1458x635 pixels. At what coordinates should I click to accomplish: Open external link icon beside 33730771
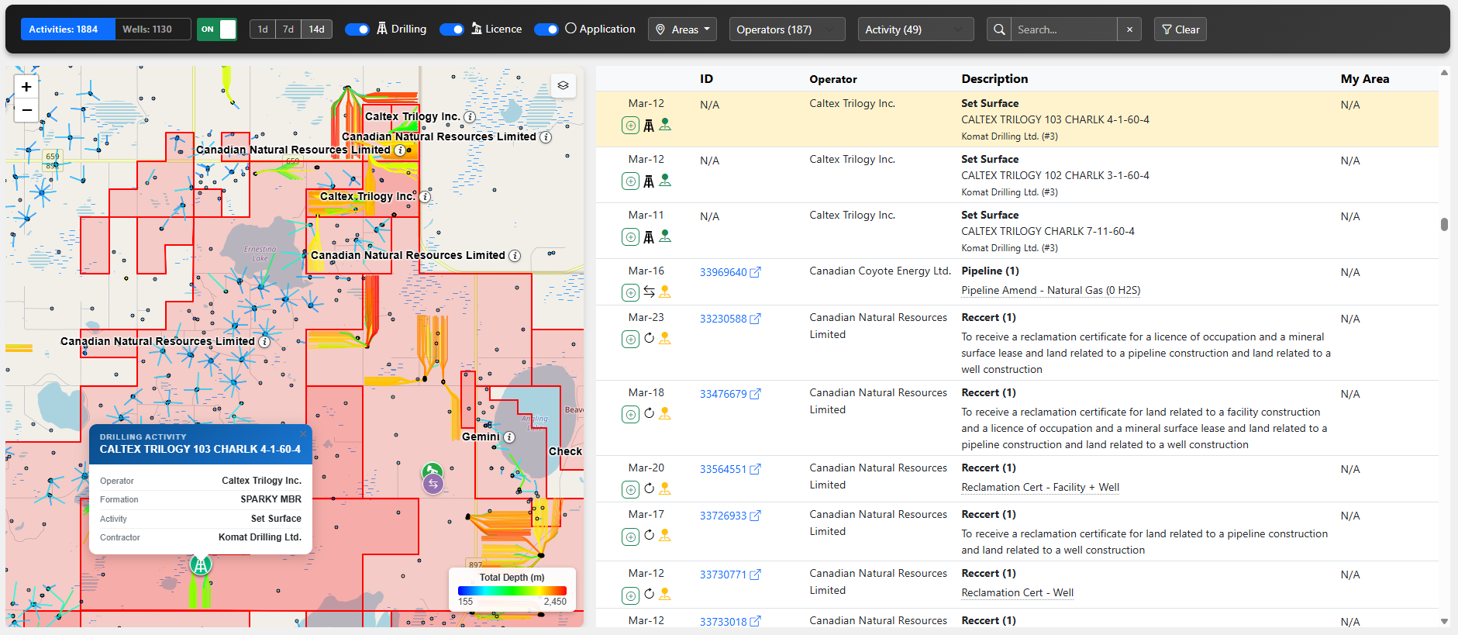(756, 575)
